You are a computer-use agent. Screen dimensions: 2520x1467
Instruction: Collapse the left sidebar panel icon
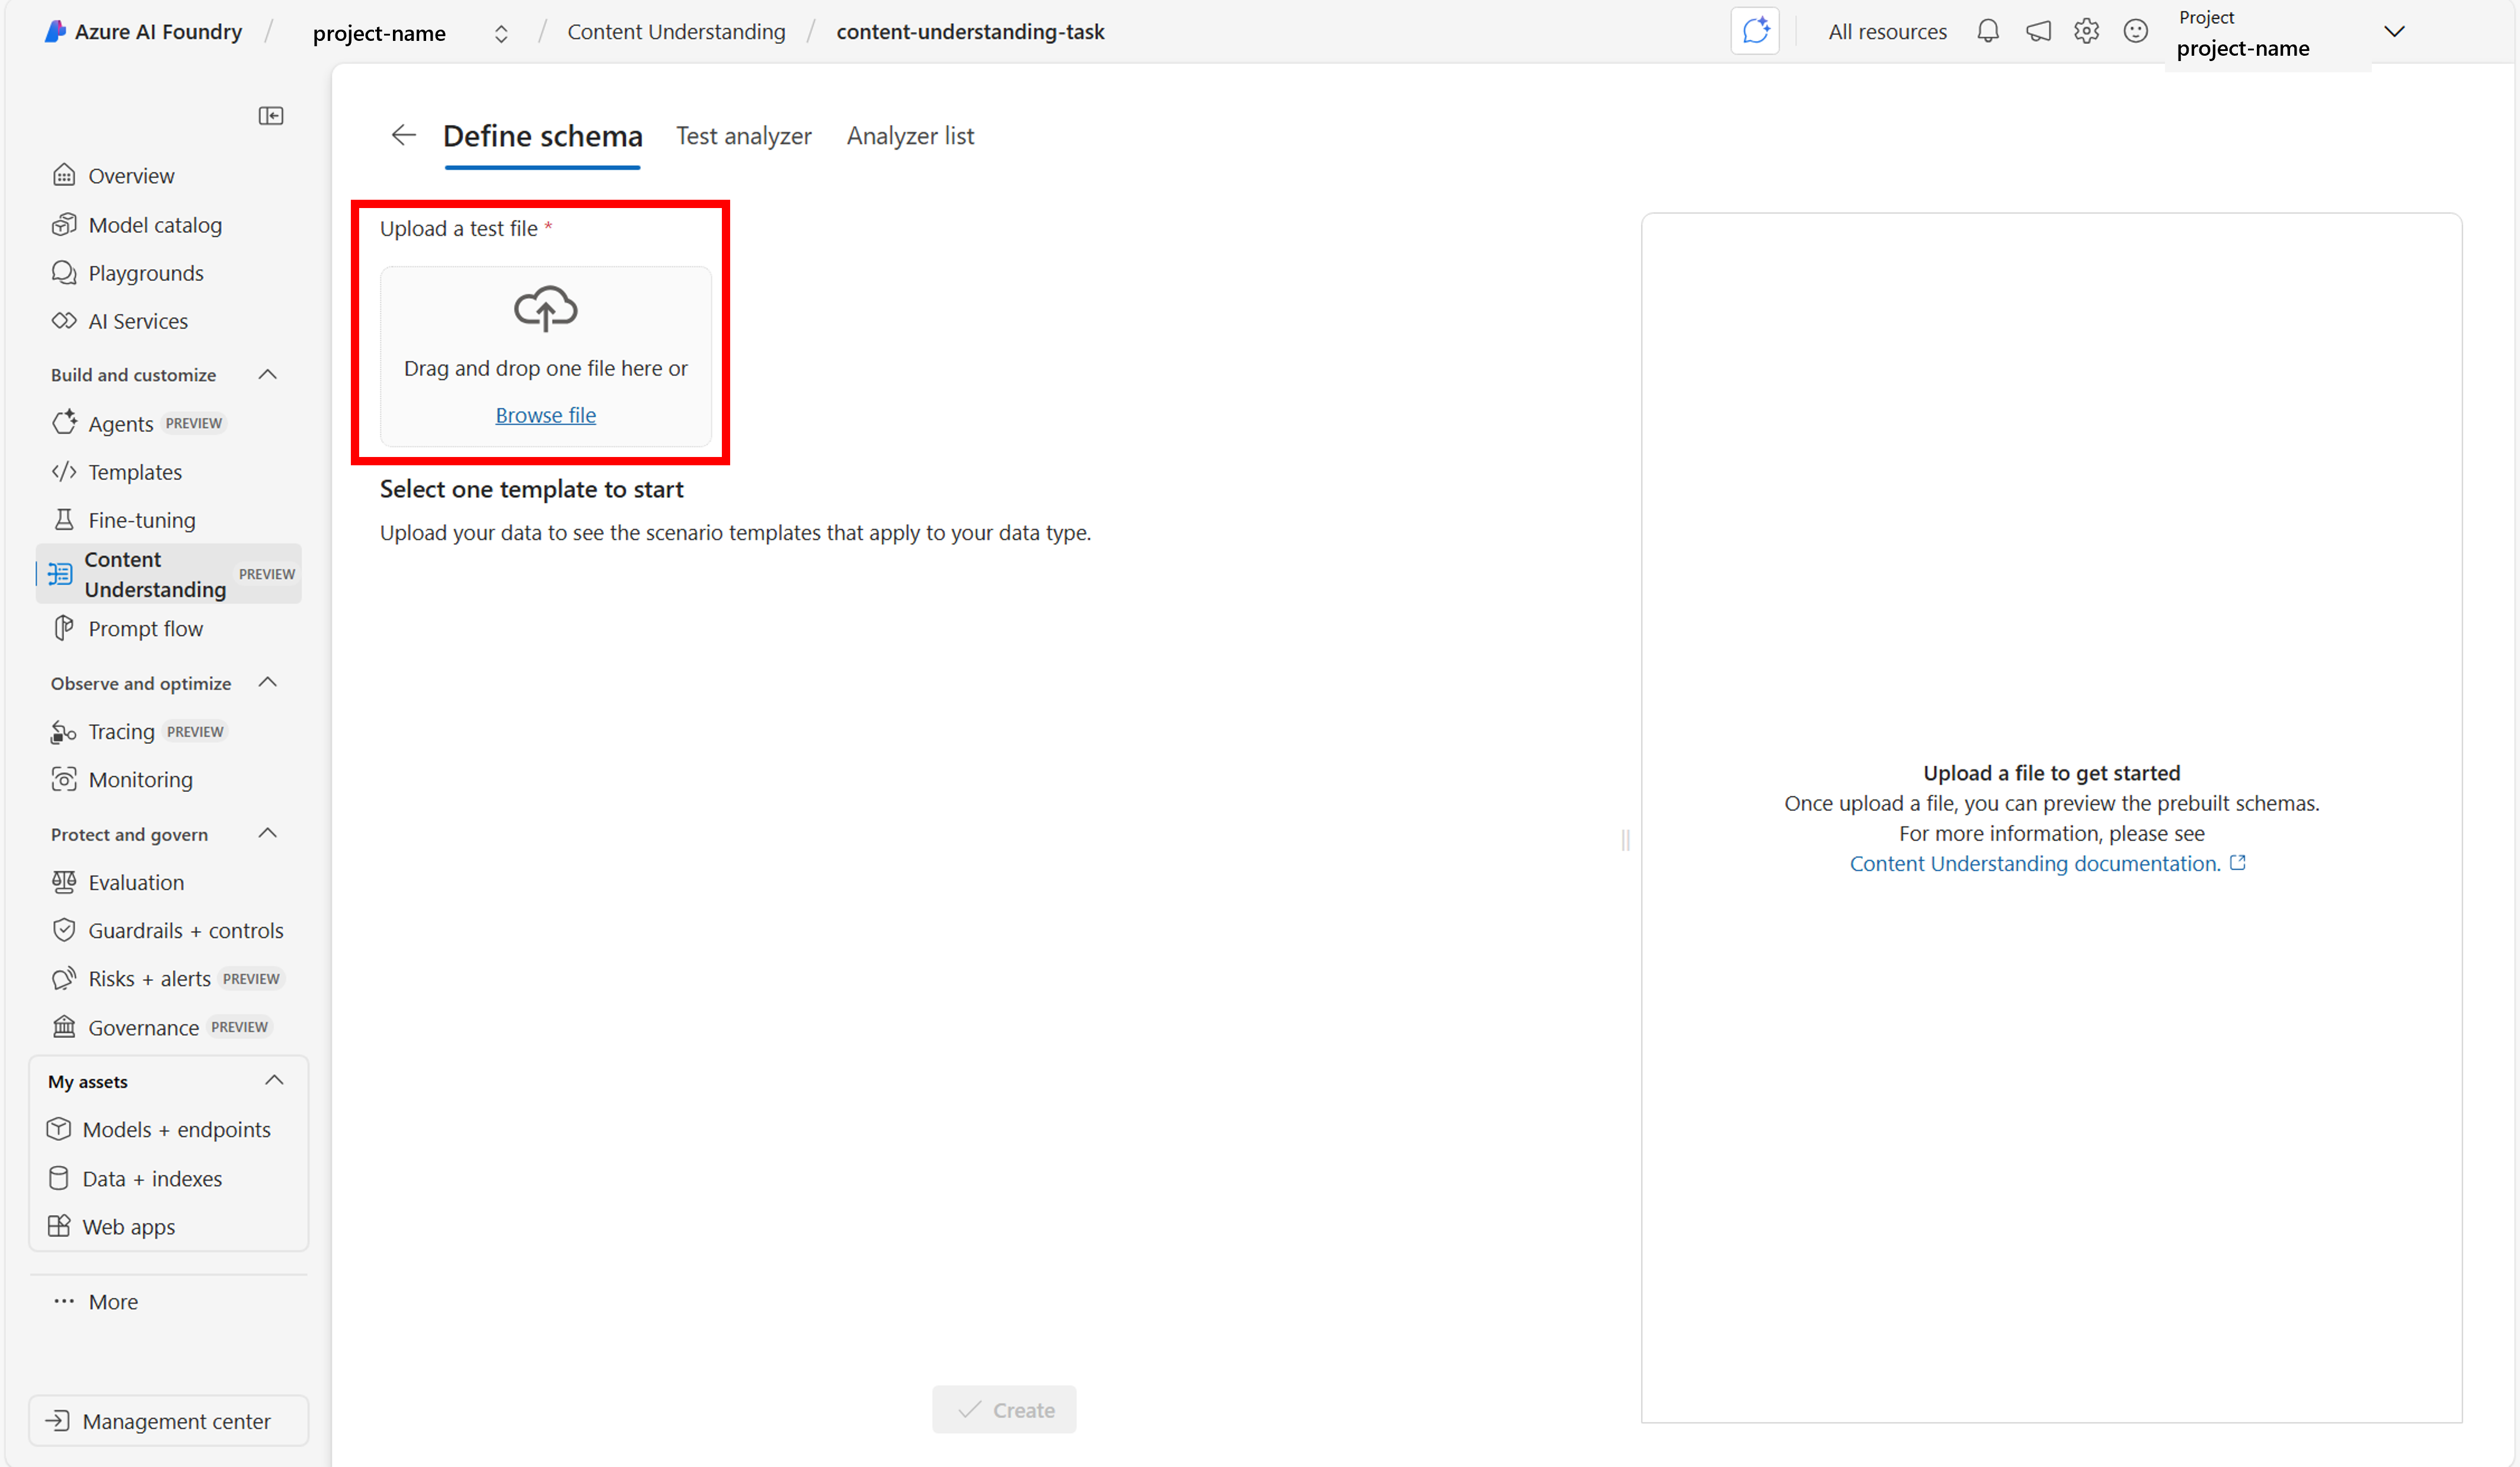tap(270, 116)
